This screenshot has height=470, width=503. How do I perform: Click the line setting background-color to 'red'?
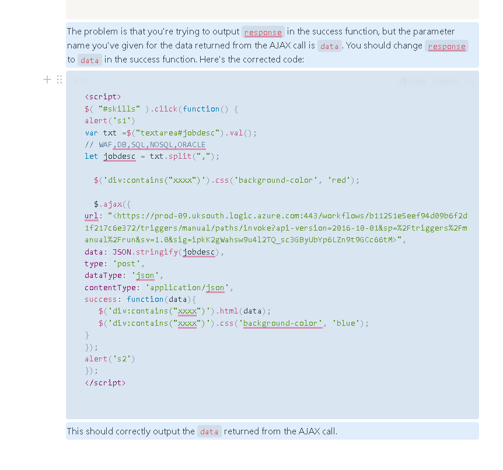click(x=226, y=180)
